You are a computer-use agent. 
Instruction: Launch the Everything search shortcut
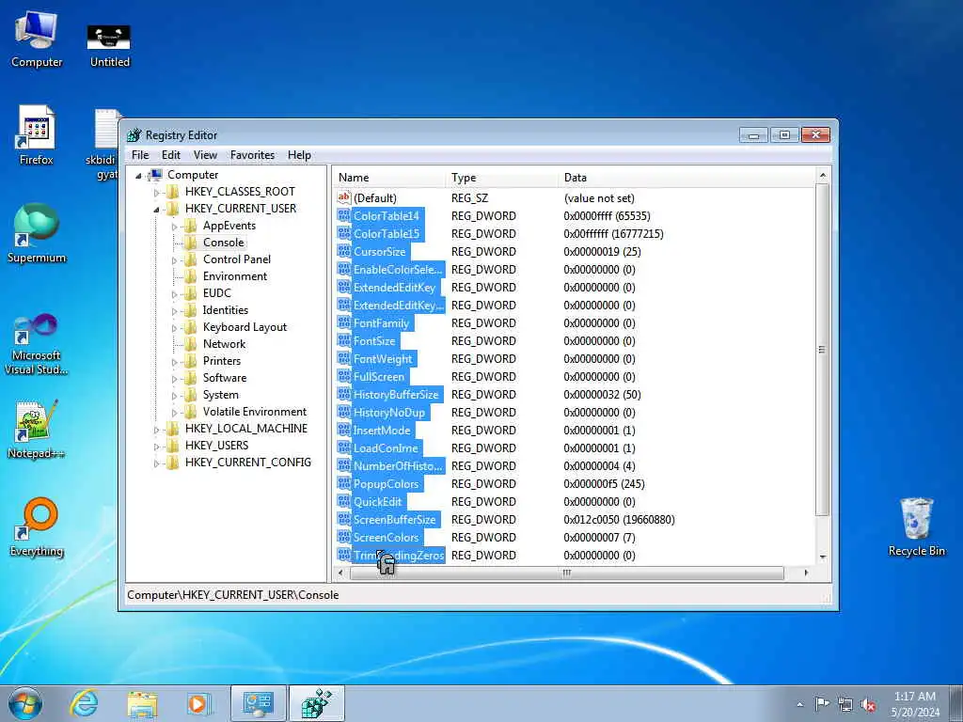[x=37, y=526]
